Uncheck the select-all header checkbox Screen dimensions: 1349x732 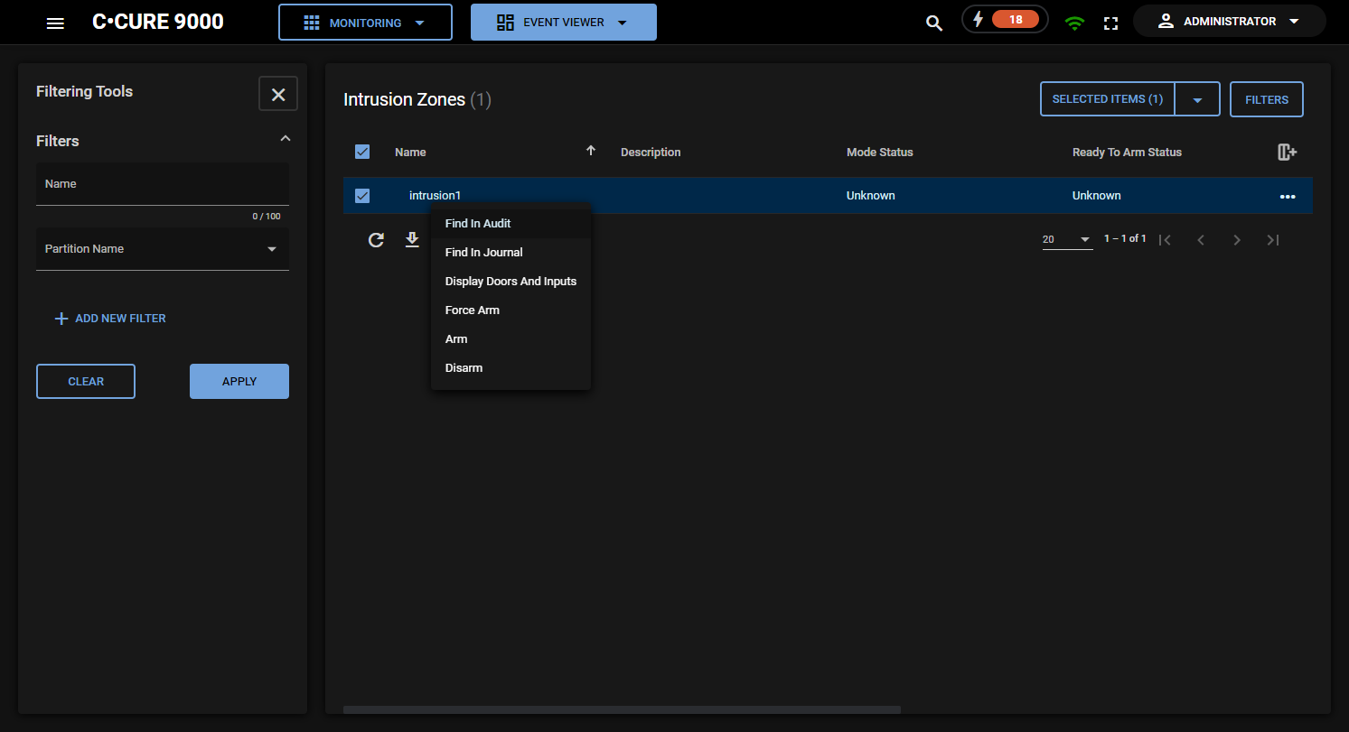coord(362,152)
